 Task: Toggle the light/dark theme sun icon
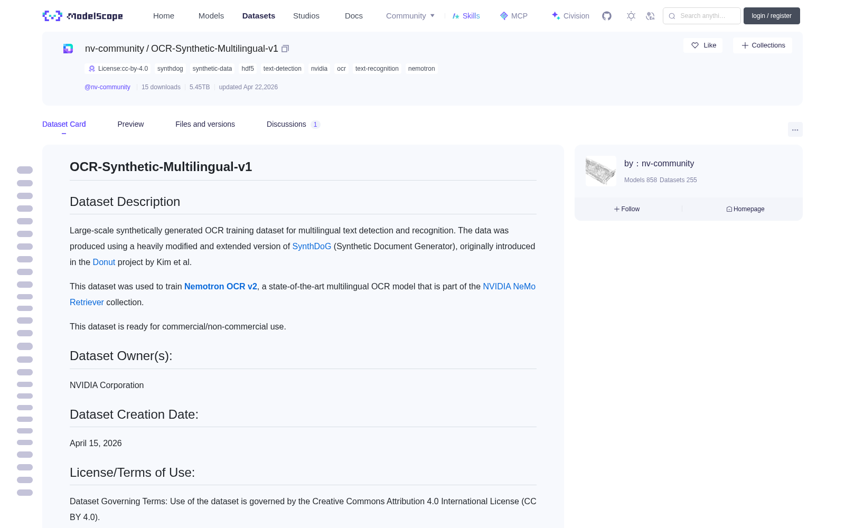631,16
